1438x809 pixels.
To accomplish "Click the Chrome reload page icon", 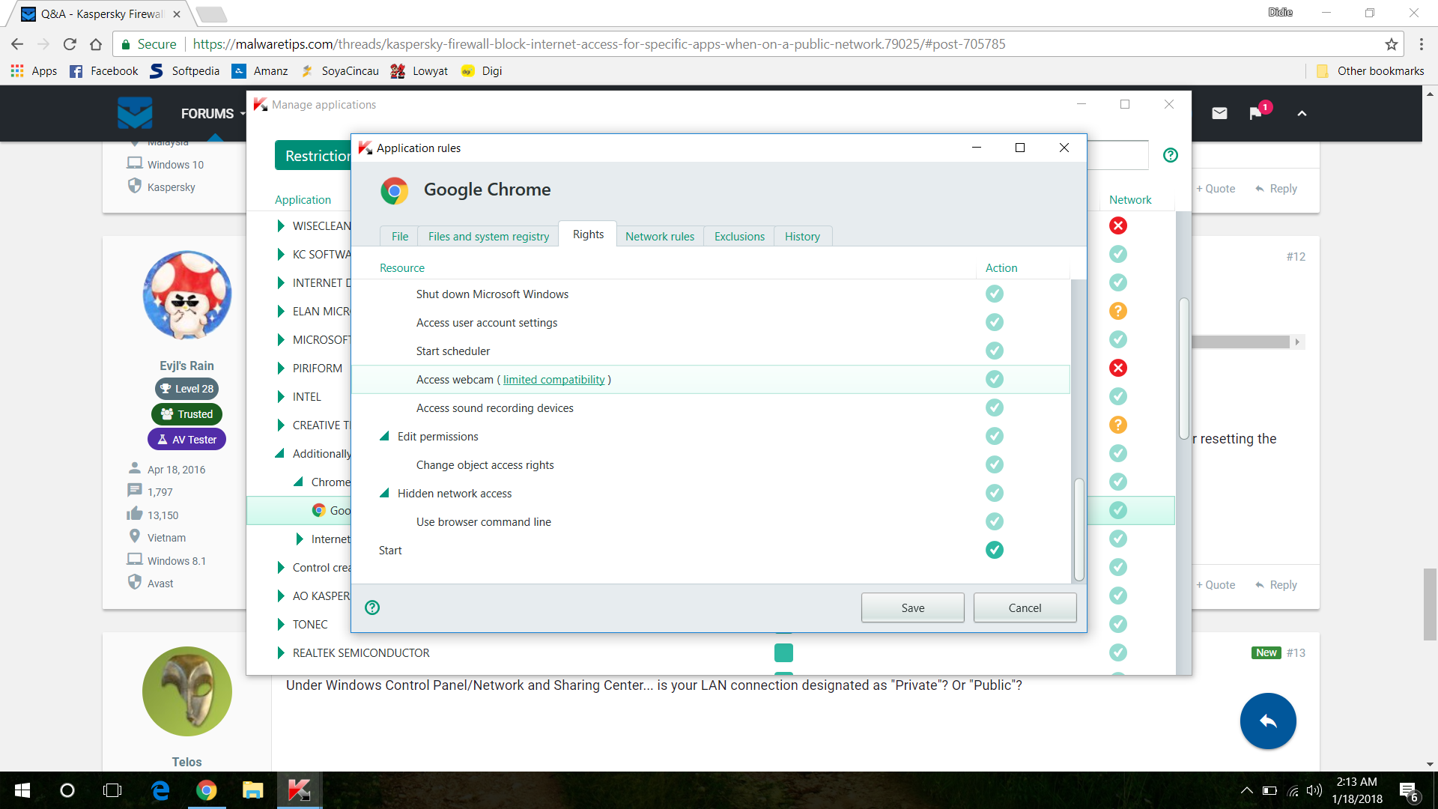I will point(70,44).
